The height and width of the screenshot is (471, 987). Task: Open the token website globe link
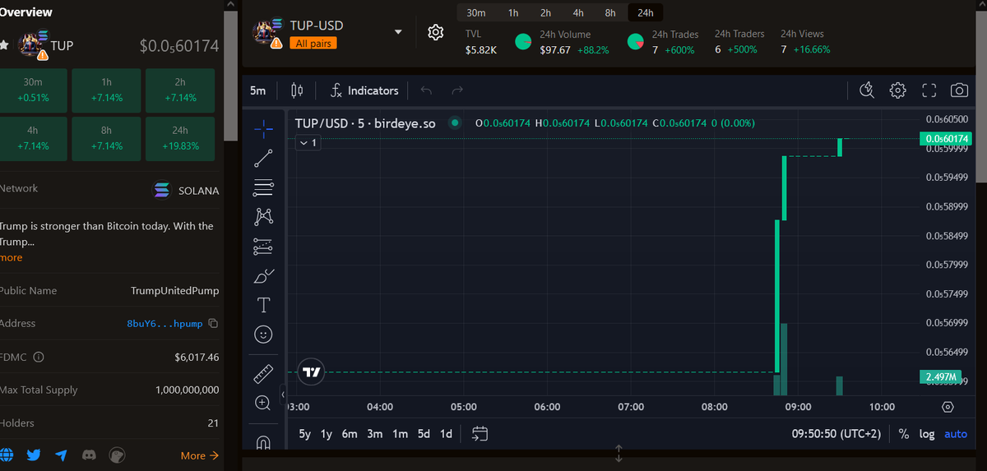7,455
